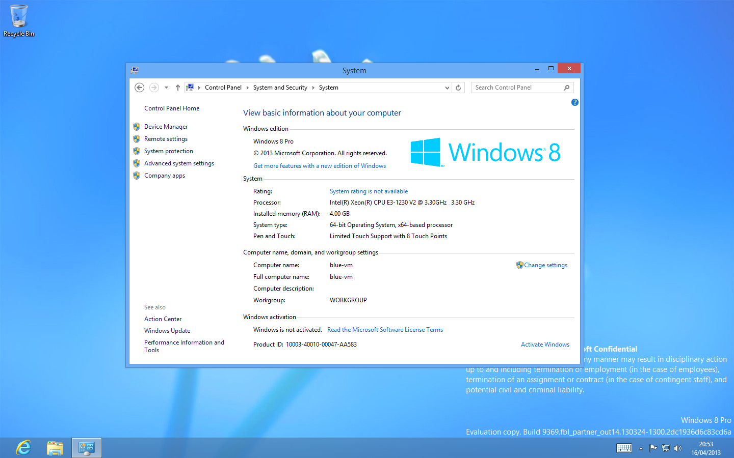Expand the arrow before Control Panel breadcrumb

coord(199,88)
